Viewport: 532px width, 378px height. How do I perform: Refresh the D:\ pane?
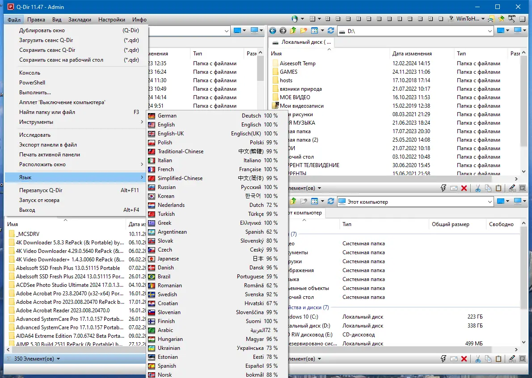coord(331,31)
